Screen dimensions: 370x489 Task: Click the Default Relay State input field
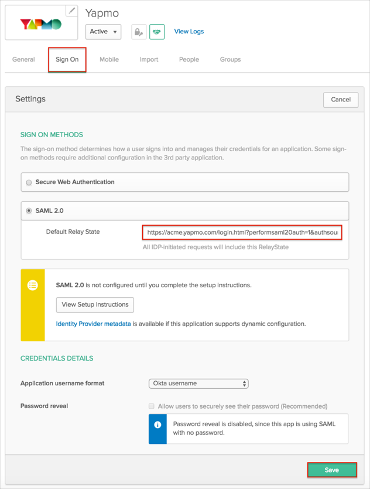(x=242, y=233)
